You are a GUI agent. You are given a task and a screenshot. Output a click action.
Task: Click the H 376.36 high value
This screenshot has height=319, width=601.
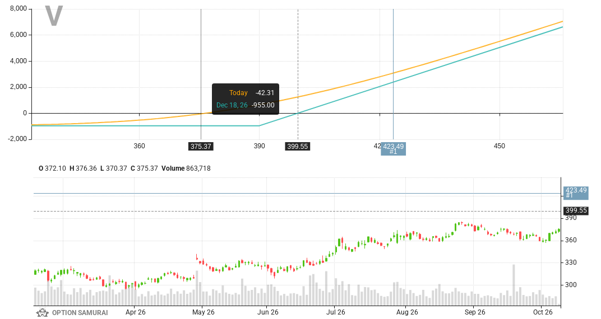point(83,168)
